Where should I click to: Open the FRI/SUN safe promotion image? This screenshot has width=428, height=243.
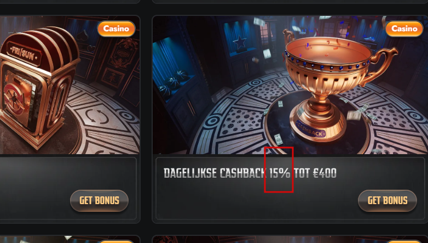click(70, 85)
